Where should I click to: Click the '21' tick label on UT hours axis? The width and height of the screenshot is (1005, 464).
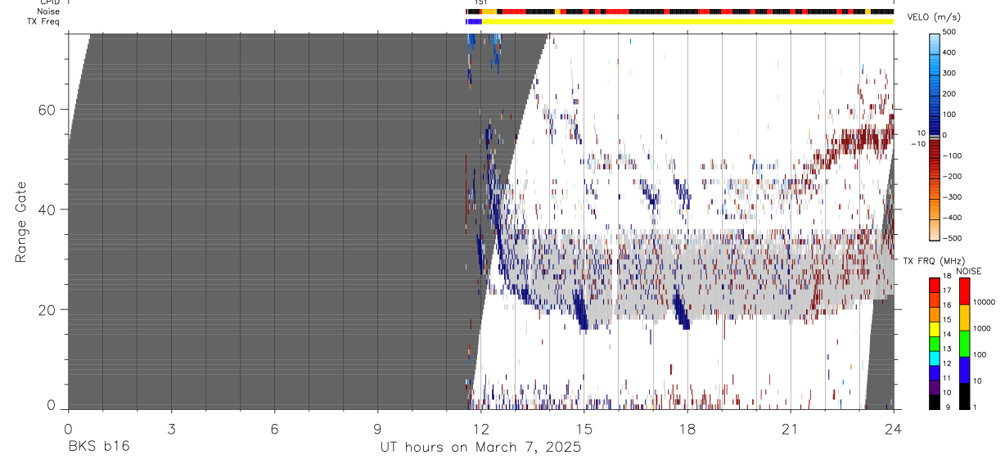click(790, 429)
